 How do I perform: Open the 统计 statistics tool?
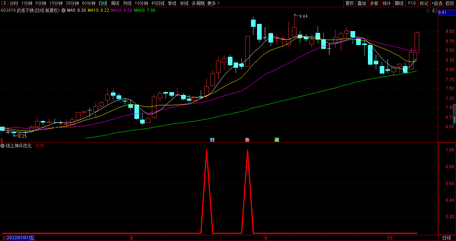point(386,3)
